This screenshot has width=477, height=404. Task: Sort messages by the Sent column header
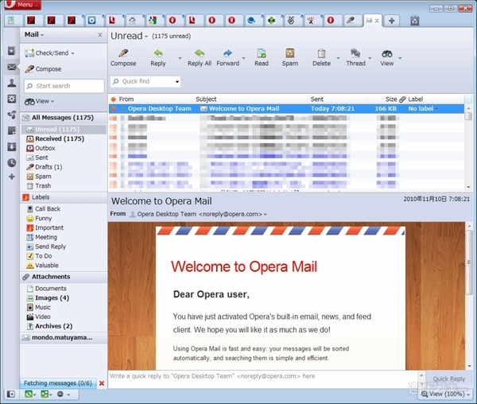tap(317, 99)
